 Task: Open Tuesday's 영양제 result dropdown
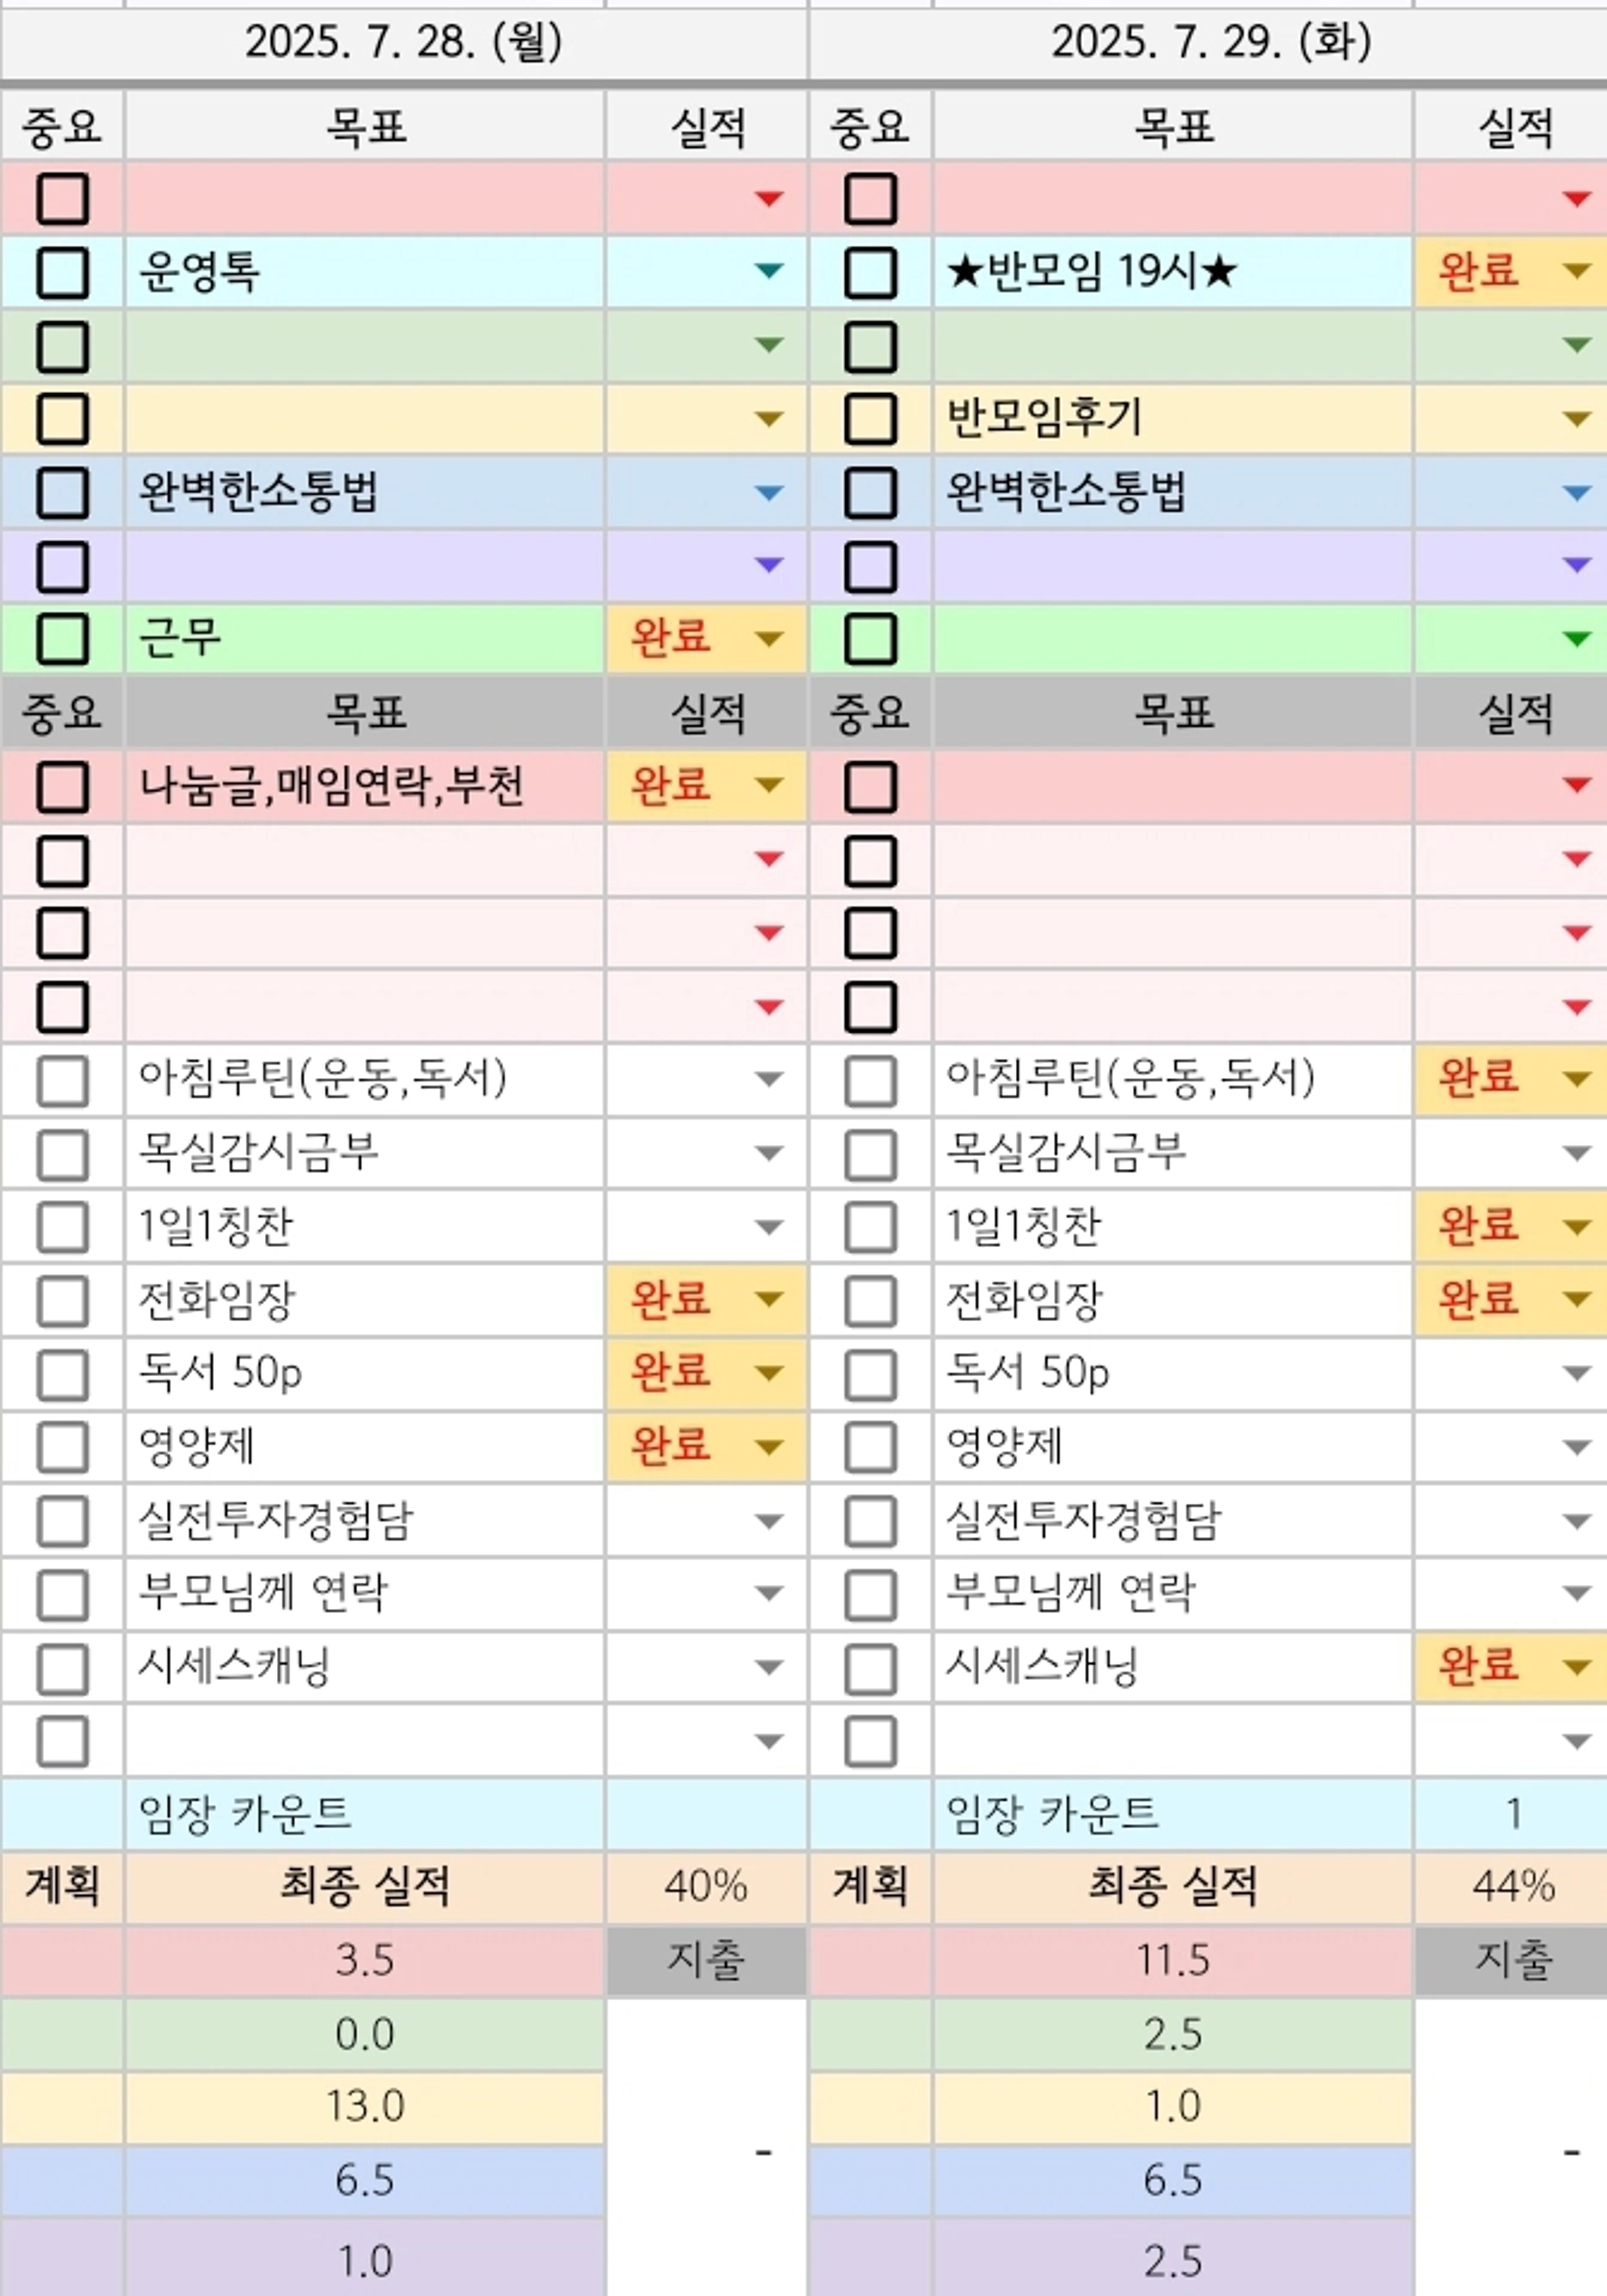point(1576,1447)
